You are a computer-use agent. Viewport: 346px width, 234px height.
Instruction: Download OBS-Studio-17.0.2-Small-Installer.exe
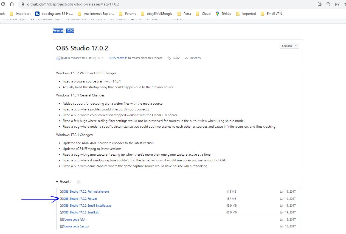click(87, 206)
